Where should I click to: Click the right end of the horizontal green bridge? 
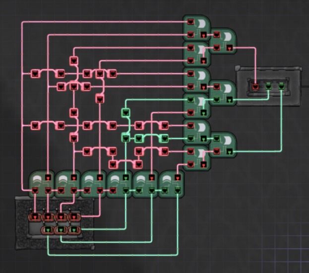165,138
